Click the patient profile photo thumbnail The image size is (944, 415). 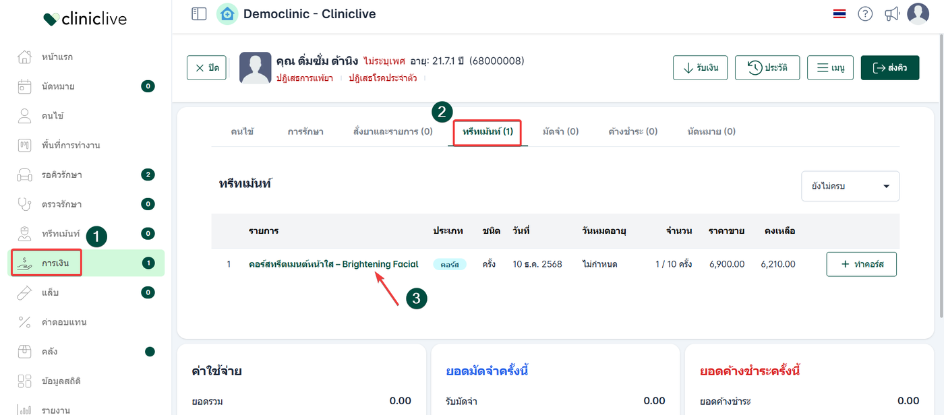click(x=256, y=67)
